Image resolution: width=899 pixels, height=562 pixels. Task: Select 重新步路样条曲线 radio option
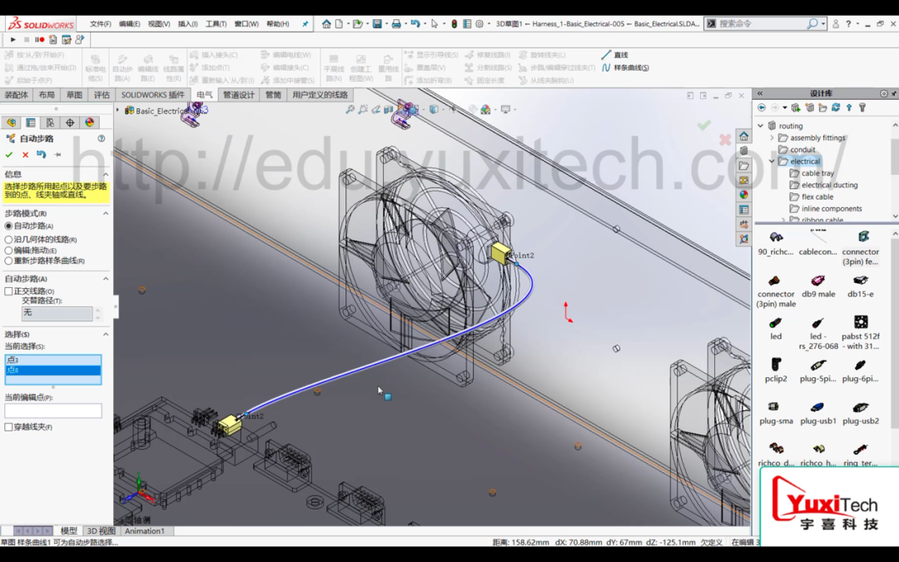[x=8, y=261]
